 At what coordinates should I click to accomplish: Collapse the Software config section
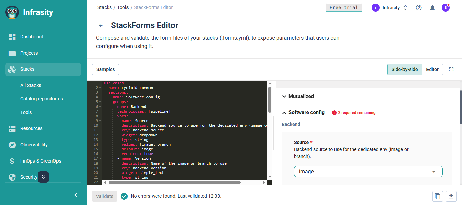(284, 113)
